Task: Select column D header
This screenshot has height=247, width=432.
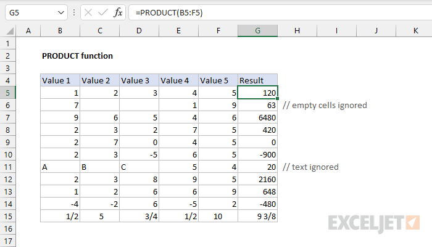Action: click(x=139, y=31)
